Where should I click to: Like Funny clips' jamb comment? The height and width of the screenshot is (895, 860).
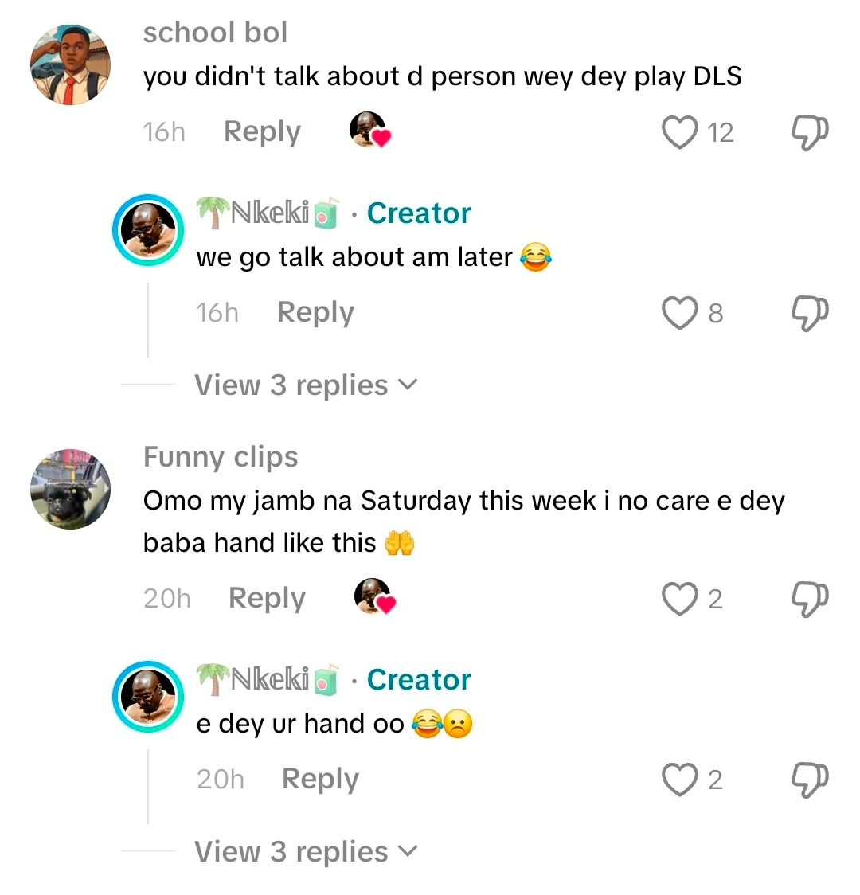680,599
